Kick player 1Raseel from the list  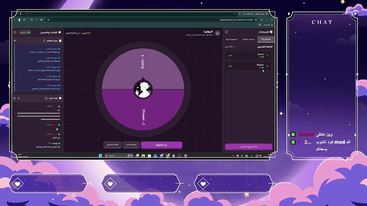click(230, 66)
